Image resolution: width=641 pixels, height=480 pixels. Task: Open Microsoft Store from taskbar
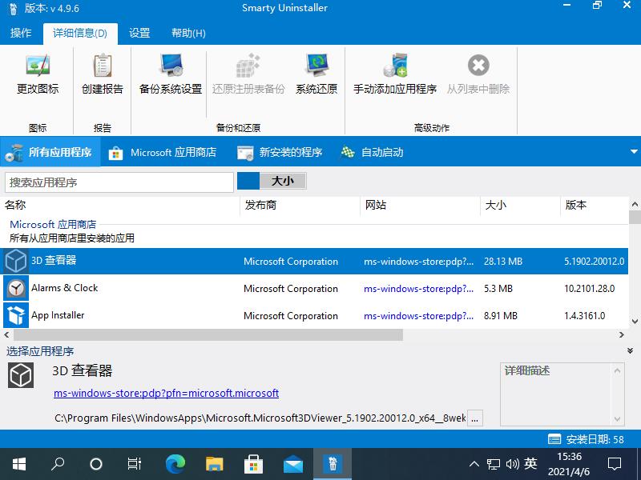point(253,464)
